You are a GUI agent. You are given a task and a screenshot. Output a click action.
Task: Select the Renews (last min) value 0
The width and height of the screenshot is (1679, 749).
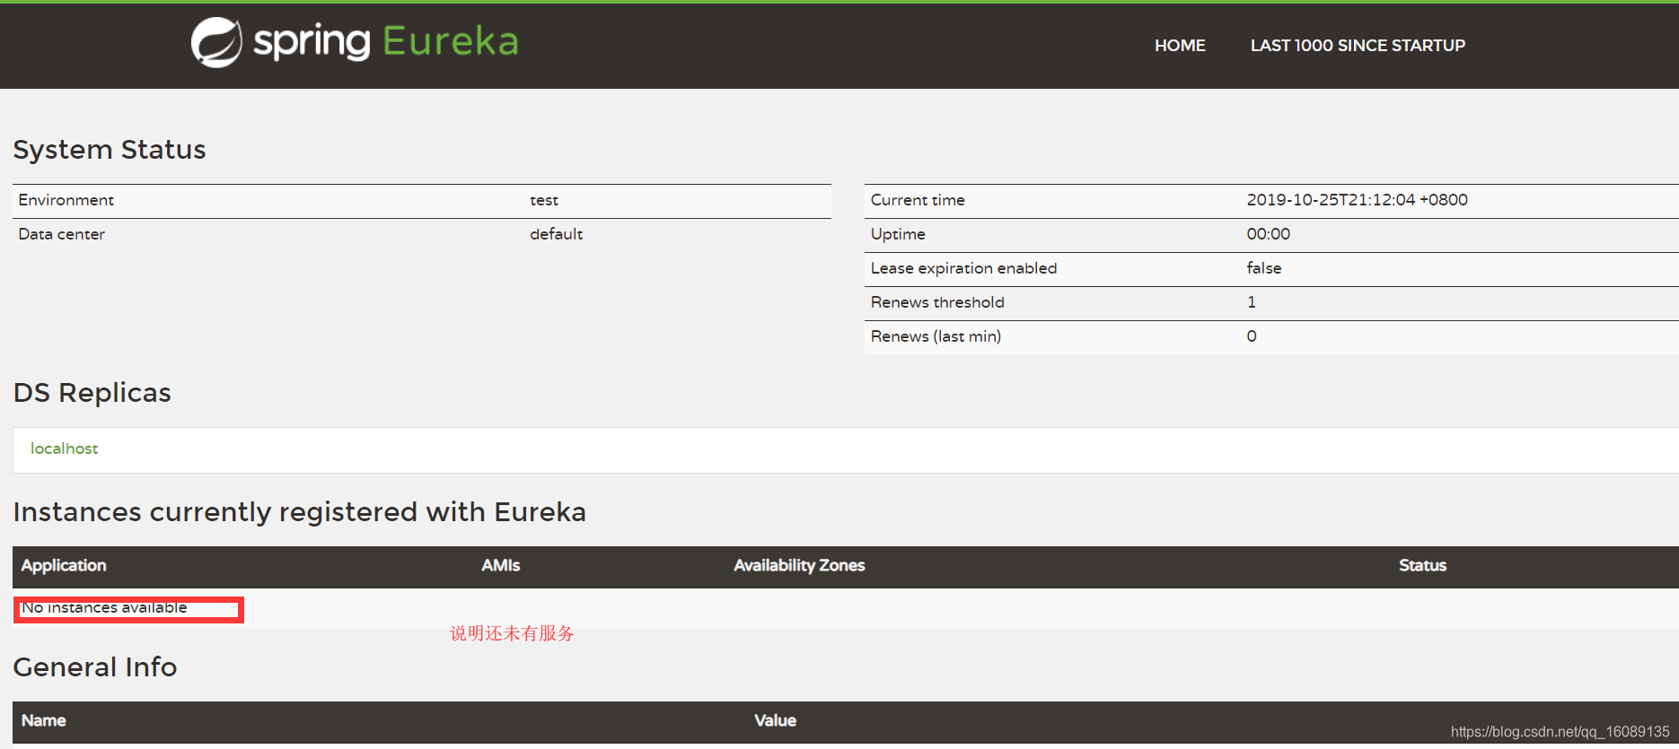[1252, 336]
